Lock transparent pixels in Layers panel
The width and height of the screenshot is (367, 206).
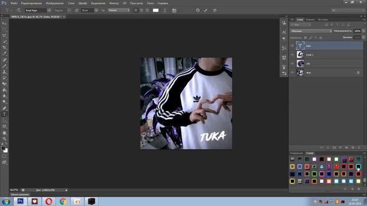point(305,38)
